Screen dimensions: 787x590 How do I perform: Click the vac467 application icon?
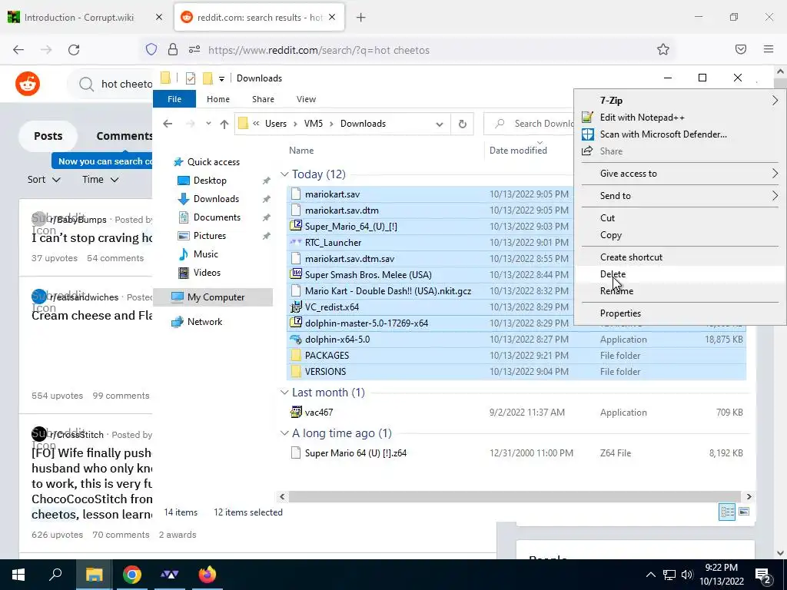coord(296,412)
